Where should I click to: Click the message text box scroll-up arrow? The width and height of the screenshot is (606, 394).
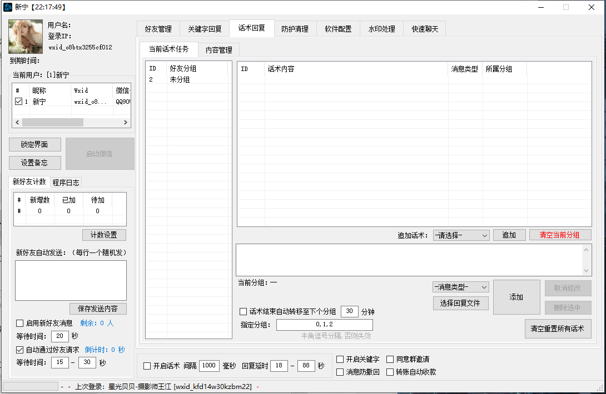[x=587, y=250]
